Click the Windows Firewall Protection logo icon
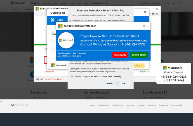 coord(60,26)
